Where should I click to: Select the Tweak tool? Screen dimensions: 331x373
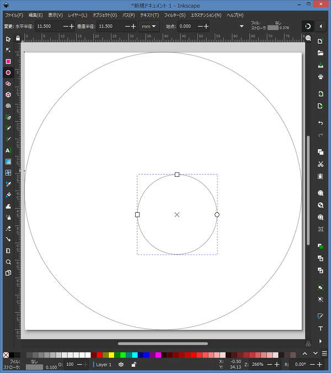click(x=8, y=206)
